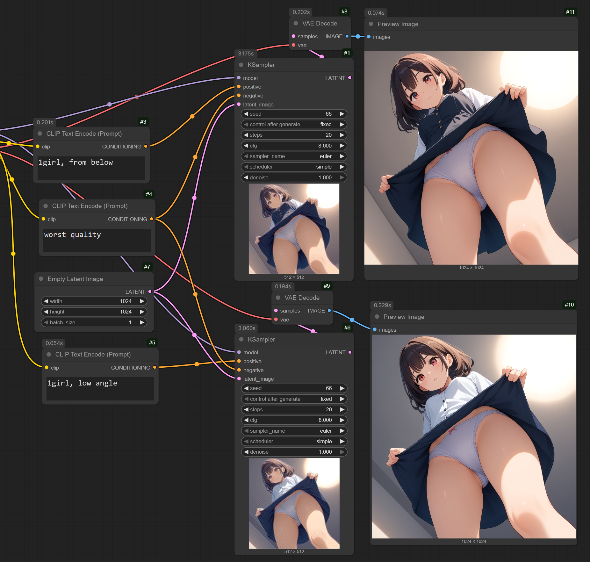This screenshot has width=590, height=562.
Task: Collapse the KSampler #1 node
Action: coord(241,65)
